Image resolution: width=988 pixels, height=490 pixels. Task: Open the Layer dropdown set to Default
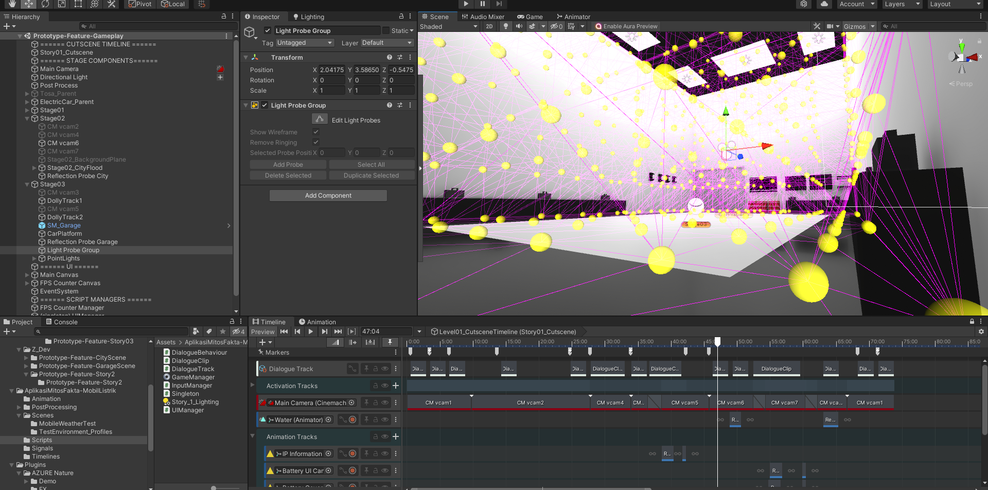(x=387, y=43)
